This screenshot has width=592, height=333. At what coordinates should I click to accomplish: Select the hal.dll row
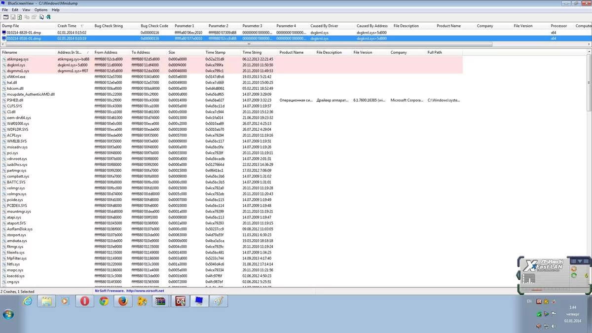231,82
